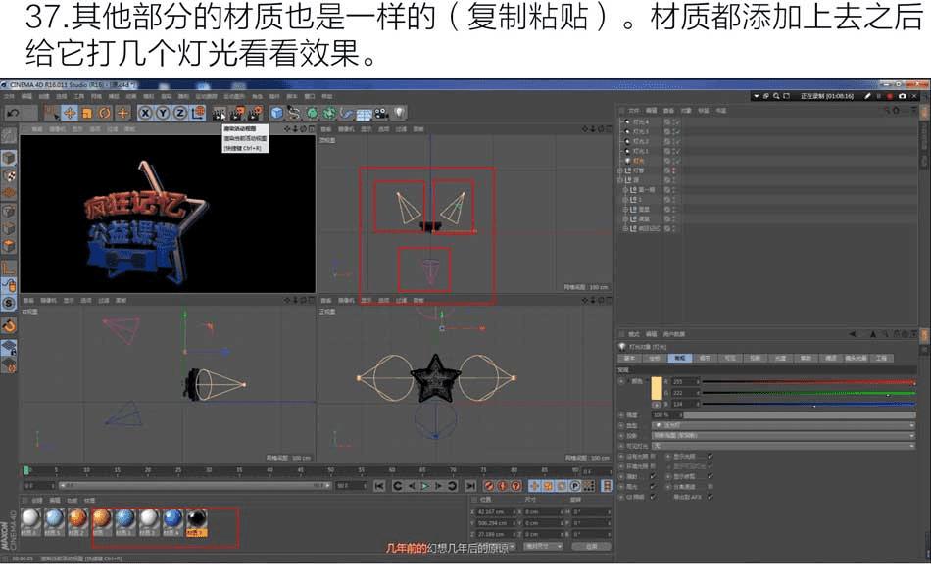Render the active view with the clapperboard icon

[x=220, y=113]
